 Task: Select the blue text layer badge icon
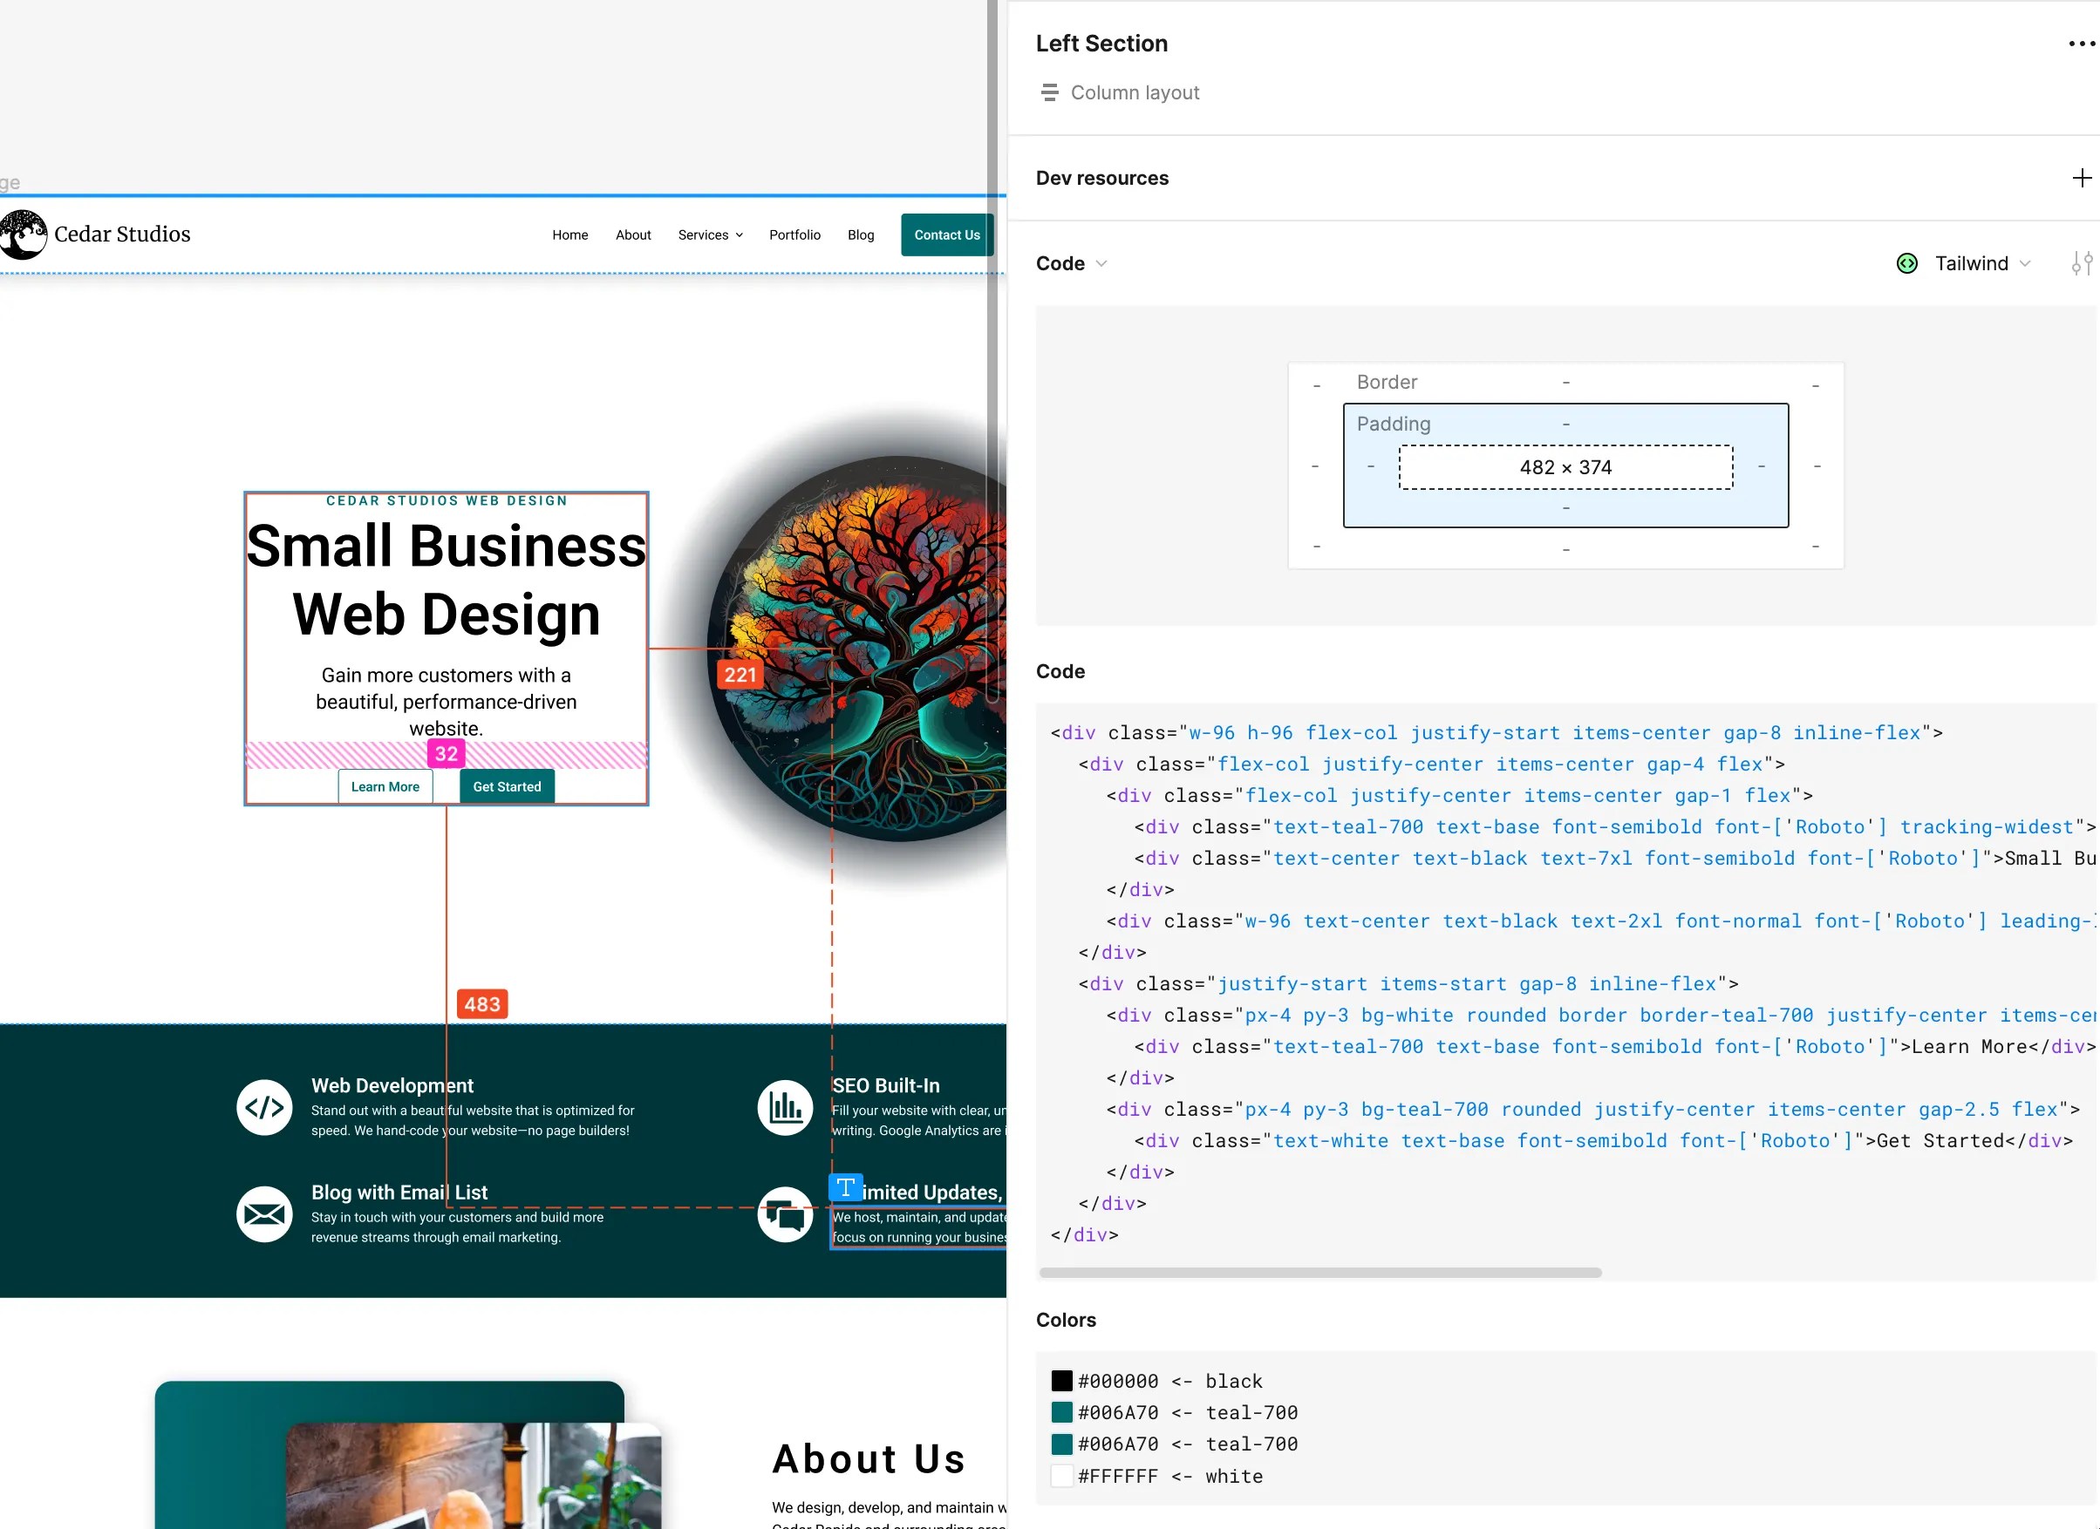[x=845, y=1187]
